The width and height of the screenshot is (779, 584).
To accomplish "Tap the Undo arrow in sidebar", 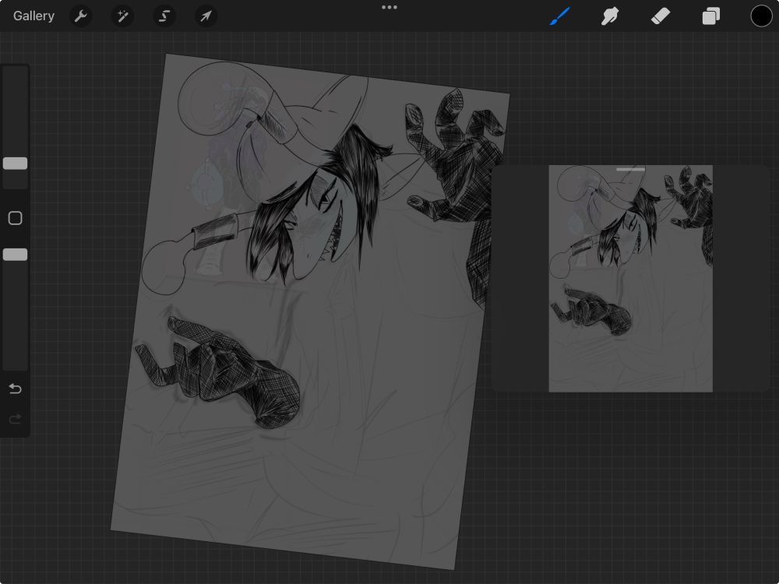I will tap(15, 389).
